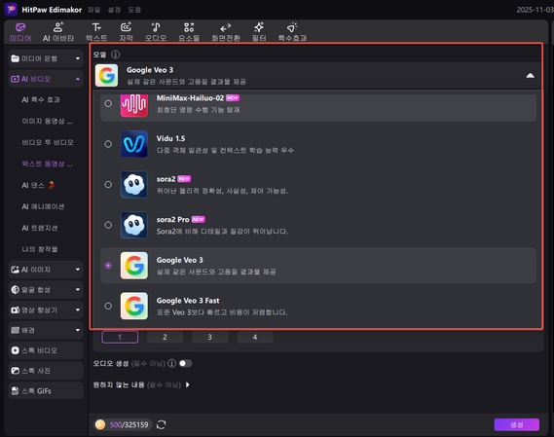Viewport: 554px width, 437px height.
Task: Set output count to 3
Action: [x=210, y=337]
